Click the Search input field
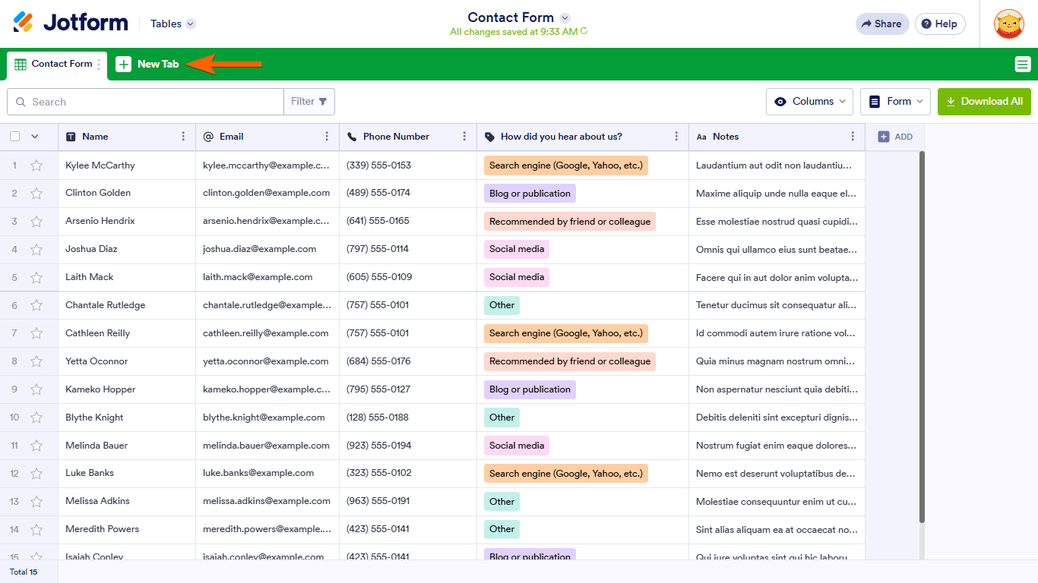The height and width of the screenshot is (583, 1038). click(145, 102)
